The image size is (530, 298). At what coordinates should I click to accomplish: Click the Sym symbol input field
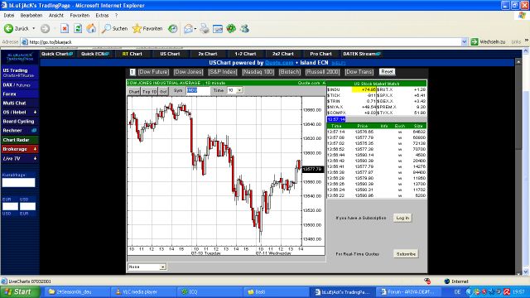click(198, 90)
